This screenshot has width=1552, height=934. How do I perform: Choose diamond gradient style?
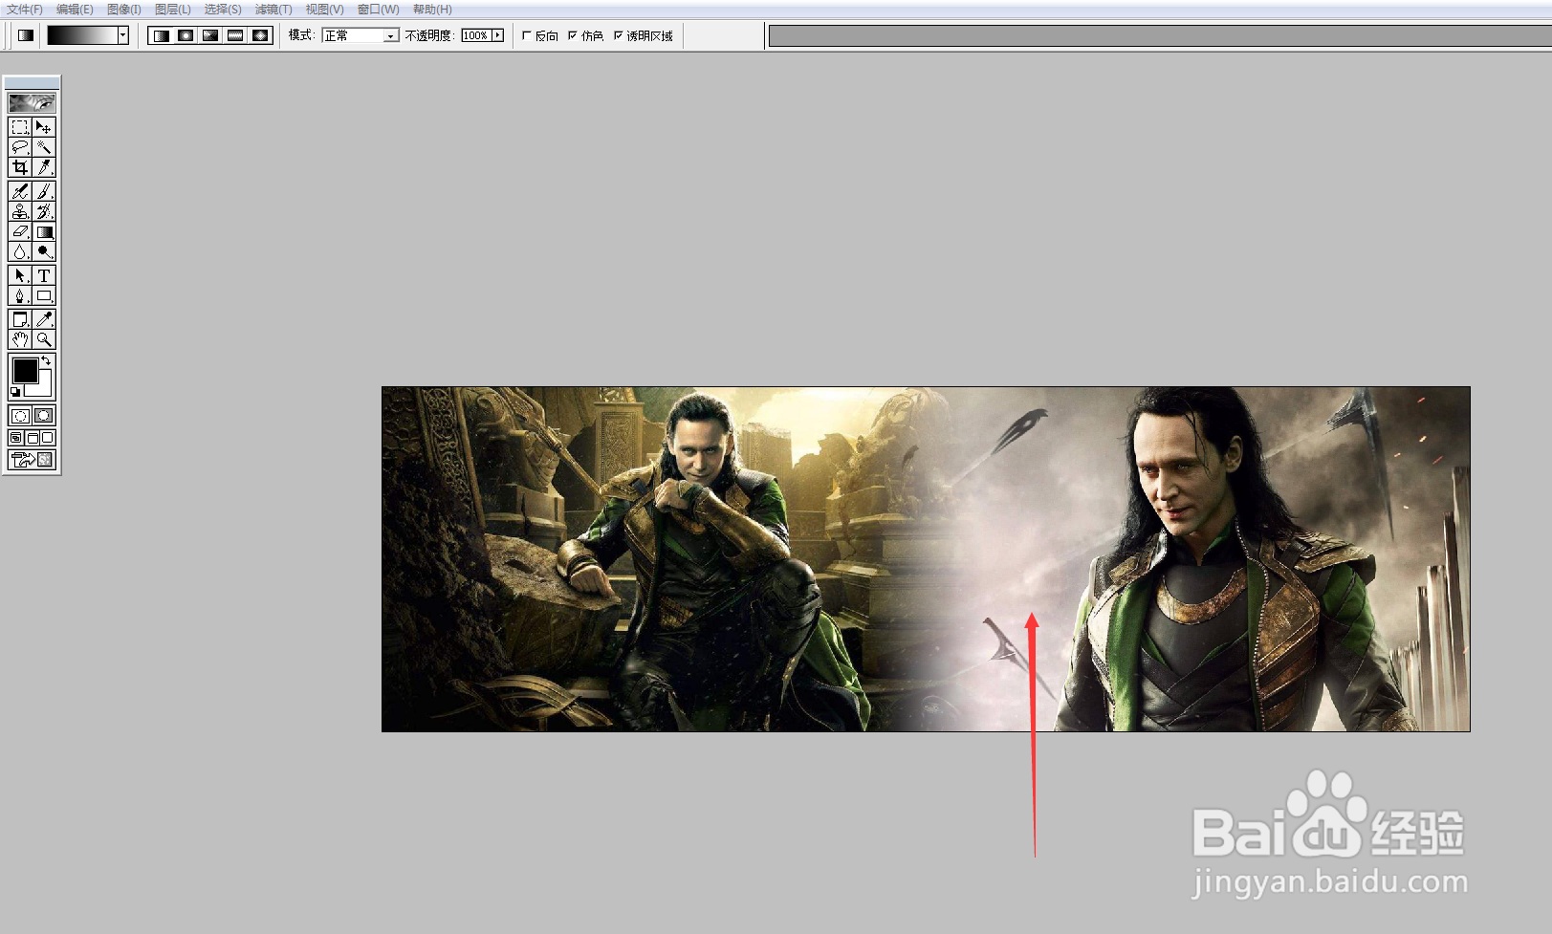click(x=261, y=35)
